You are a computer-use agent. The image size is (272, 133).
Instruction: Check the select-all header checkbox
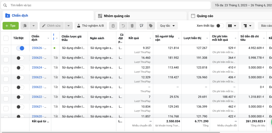[x=6, y=38]
